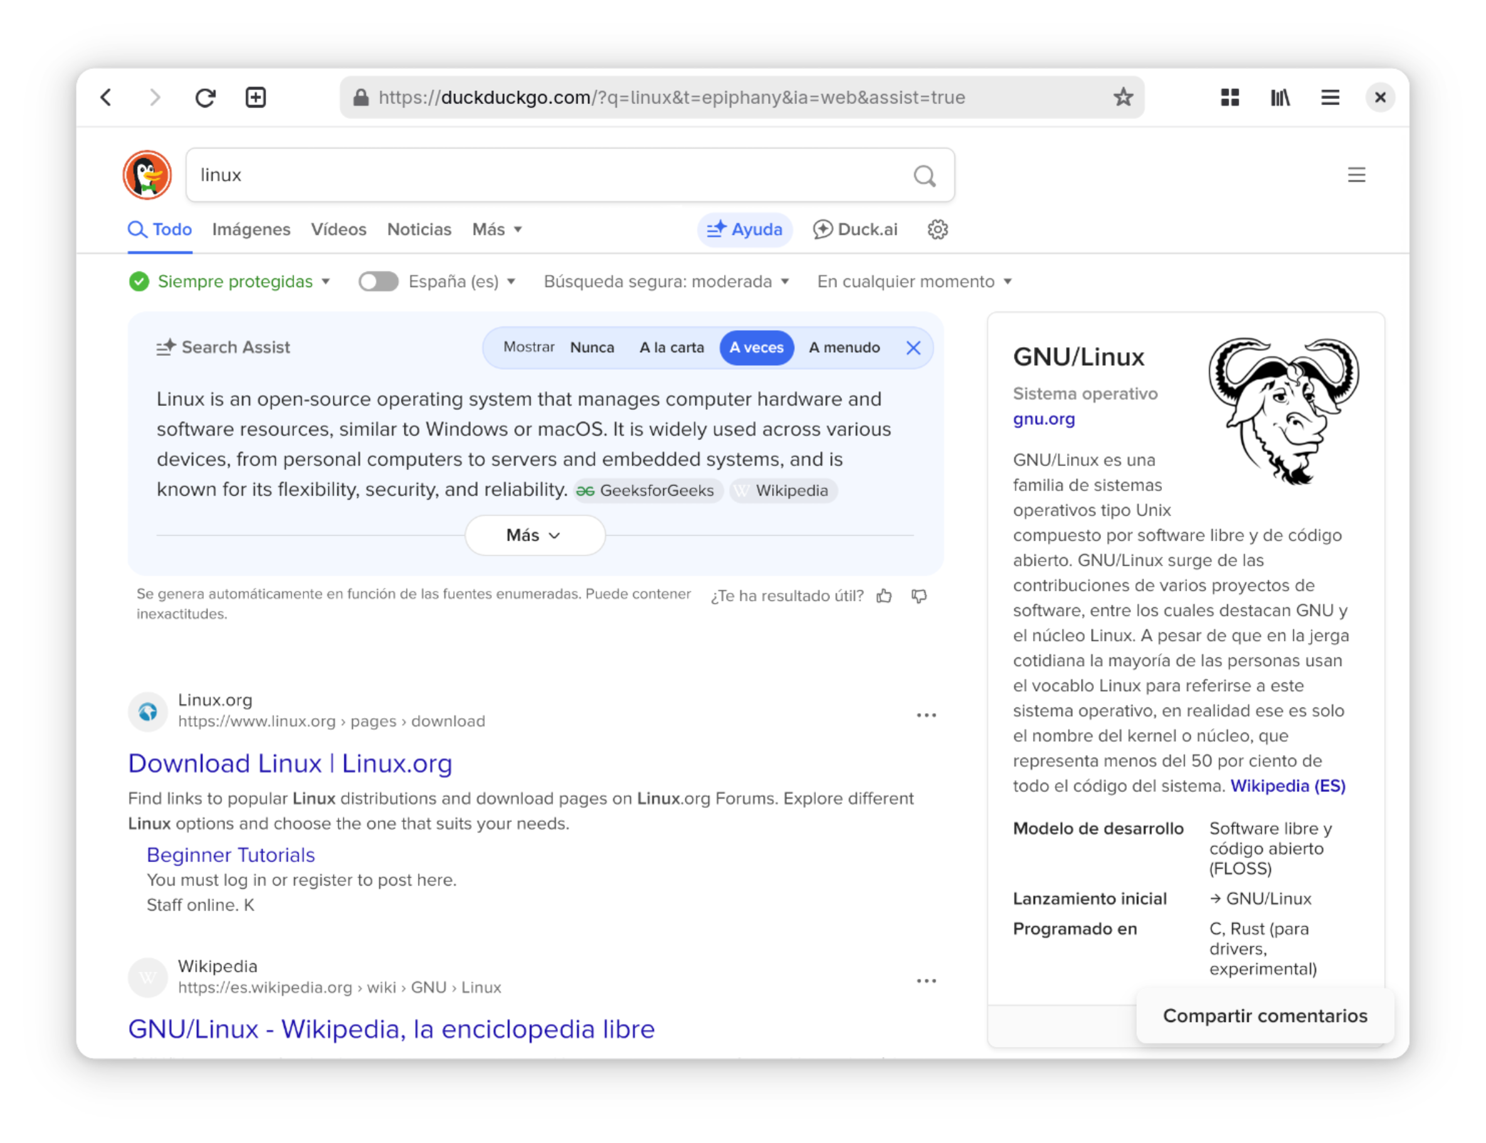1486x1143 pixels.
Task: Open a new tab
Action: click(256, 97)
